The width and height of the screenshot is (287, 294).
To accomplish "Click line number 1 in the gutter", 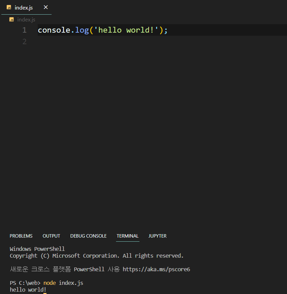I will tap(24, 30).
